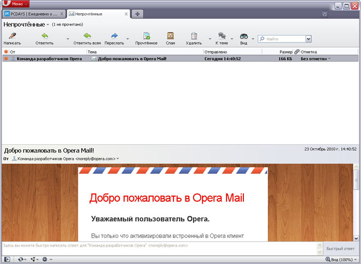Open the Opera Меню button

pos(15,4)
